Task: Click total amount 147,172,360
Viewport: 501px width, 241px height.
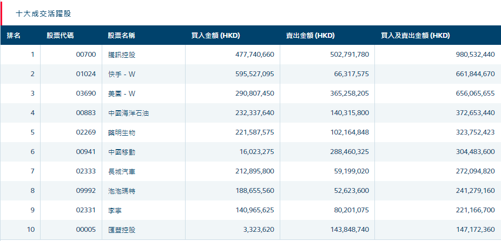Action: 476,230
